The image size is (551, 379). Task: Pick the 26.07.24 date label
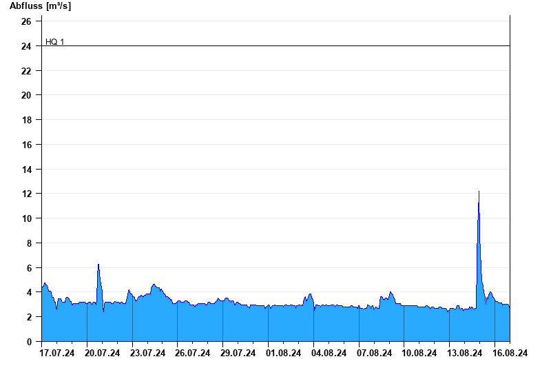point(193,354)
